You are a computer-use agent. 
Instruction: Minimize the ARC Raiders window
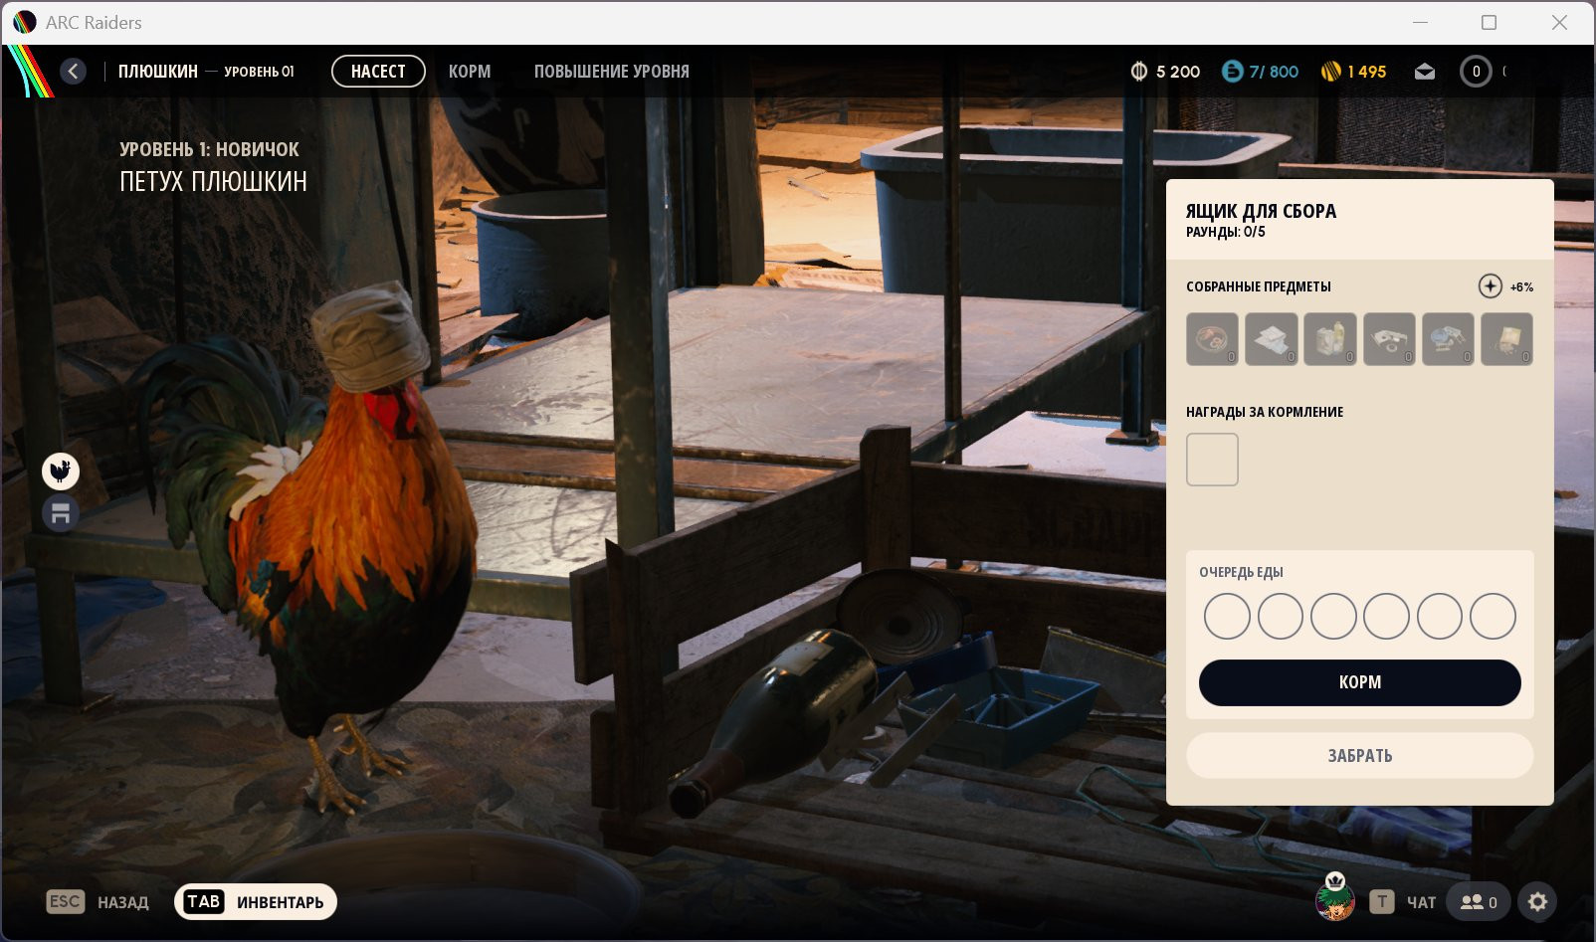coord(1420,22)
